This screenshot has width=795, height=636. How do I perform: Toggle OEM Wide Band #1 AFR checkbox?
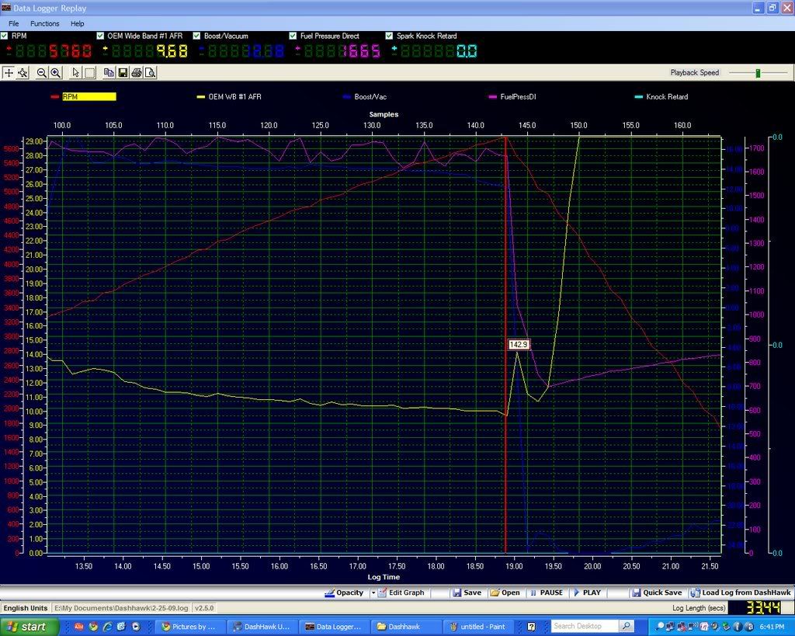[x=100, y=36]
